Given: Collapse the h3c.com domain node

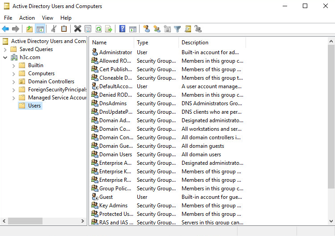Looking at the screenshot, I should pyautogui.click(x=5, y=57).
